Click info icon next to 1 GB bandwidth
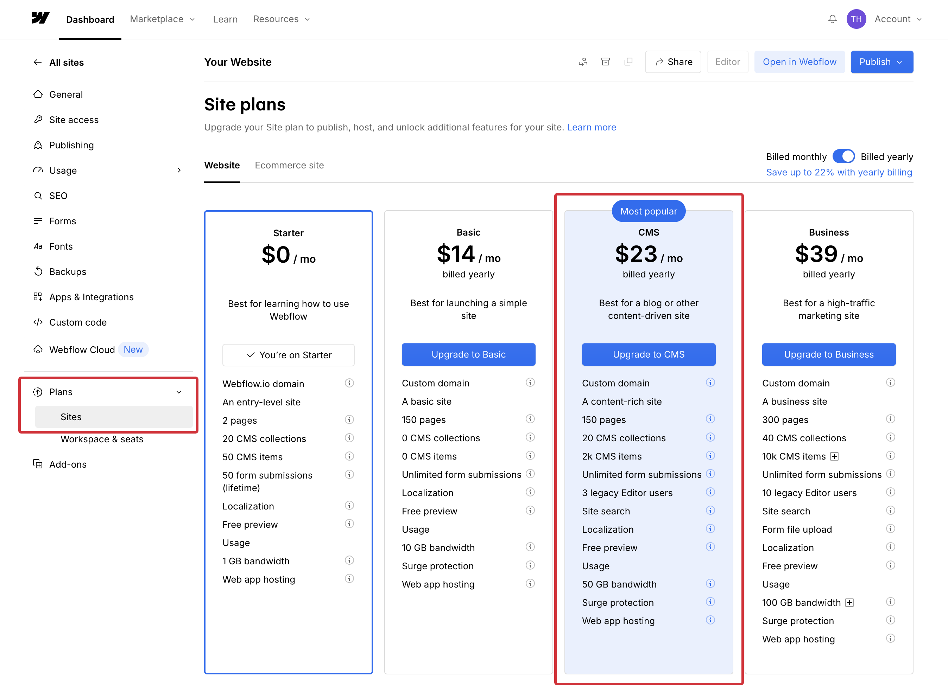 coord(349,560)
